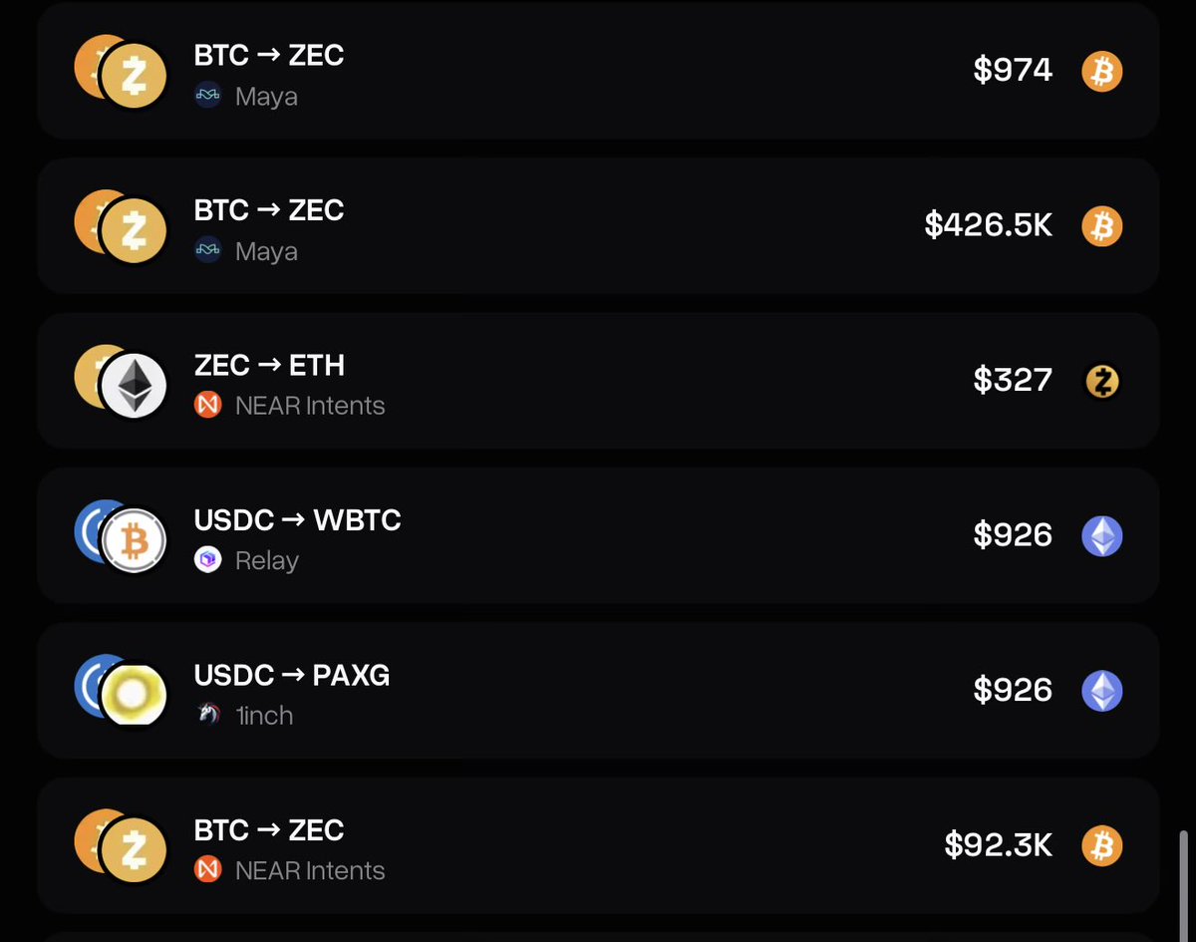The height and width of the screenshot is (942, 1196).
Task: Open the USDC → PAXG swap title
Action: (x=291, y=675)
